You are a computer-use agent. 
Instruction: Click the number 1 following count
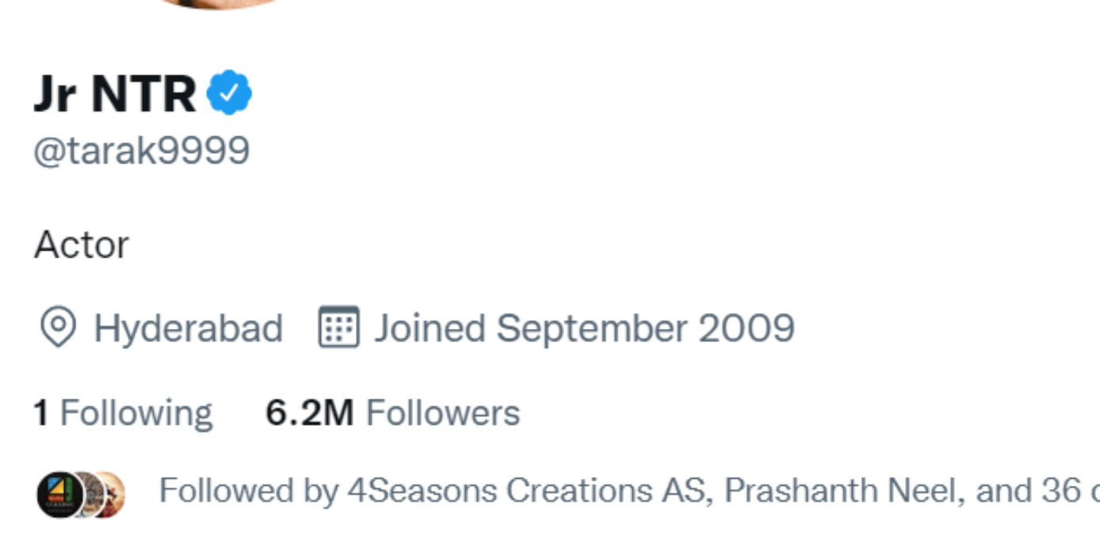[x=41, y=413]
